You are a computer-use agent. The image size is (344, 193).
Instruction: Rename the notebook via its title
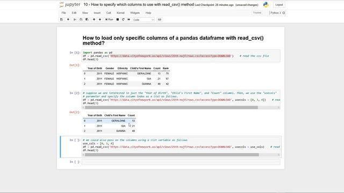point(139,4)
